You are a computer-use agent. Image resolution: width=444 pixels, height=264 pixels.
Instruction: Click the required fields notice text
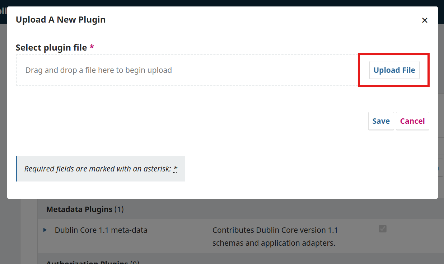tap(97, 169)
